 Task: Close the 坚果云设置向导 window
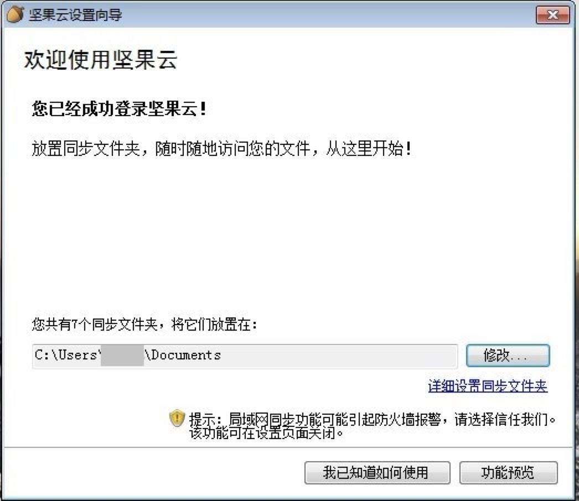pos(553,15)
